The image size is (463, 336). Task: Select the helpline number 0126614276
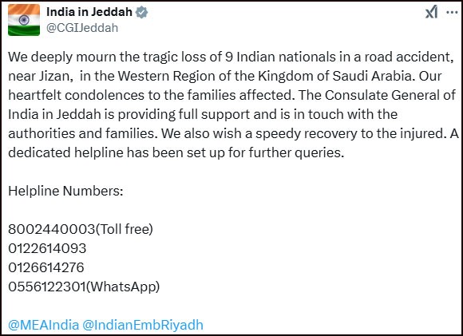click(x=46, y=267)
